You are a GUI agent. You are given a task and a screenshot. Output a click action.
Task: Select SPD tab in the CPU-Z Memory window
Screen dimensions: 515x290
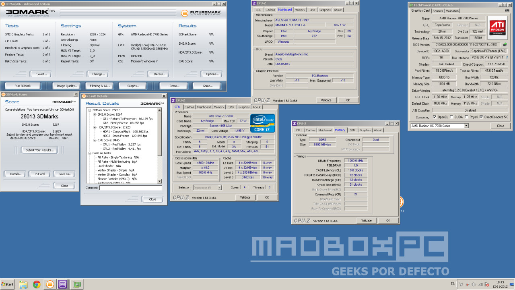352,130
